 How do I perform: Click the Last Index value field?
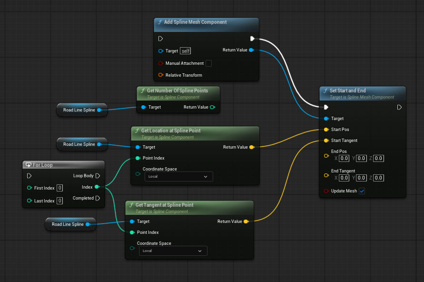[x=59, y=201]
